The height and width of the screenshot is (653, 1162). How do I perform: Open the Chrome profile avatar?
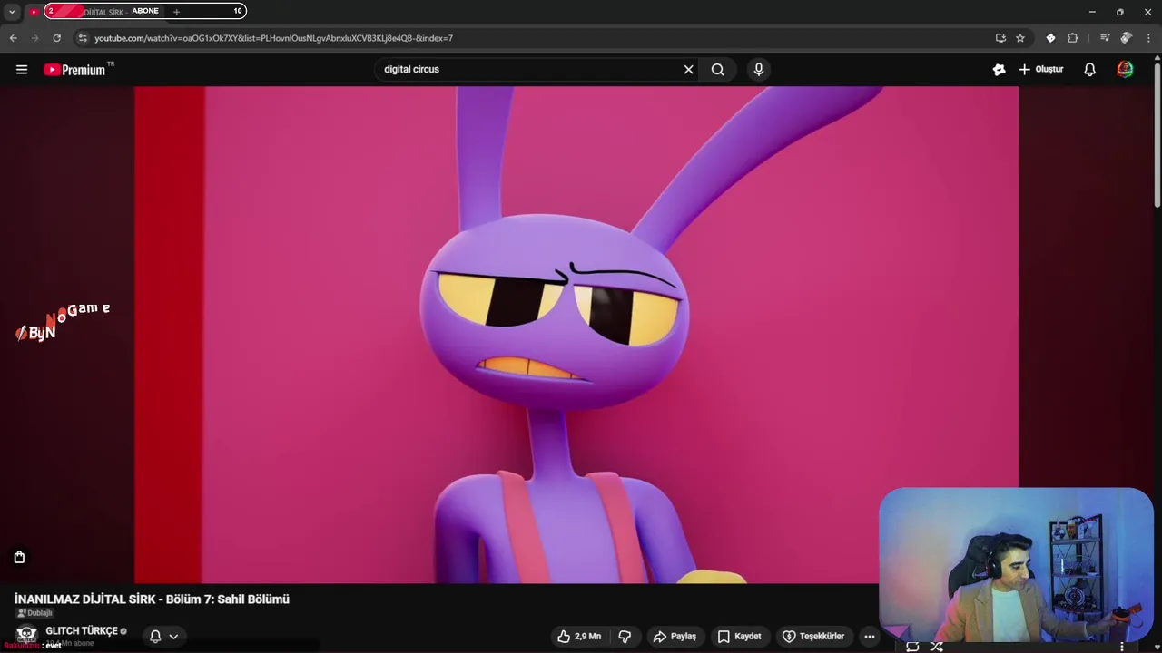pyautogui.click(x=1127, y=38)
